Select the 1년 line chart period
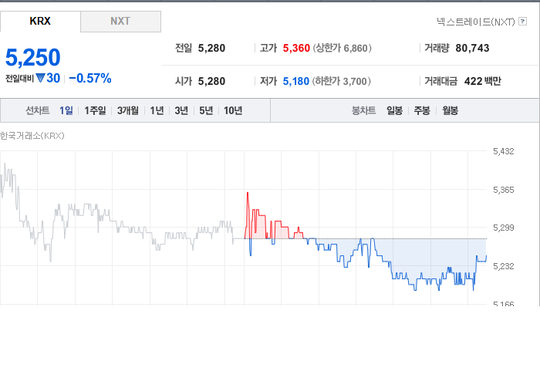This screenshot has width=540, height=378. coord(157,110)
